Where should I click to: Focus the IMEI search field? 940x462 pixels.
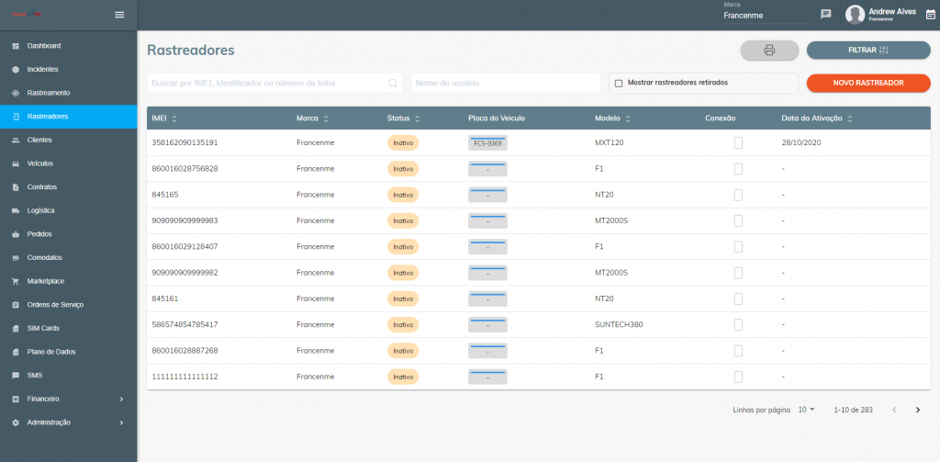[274, 84]
